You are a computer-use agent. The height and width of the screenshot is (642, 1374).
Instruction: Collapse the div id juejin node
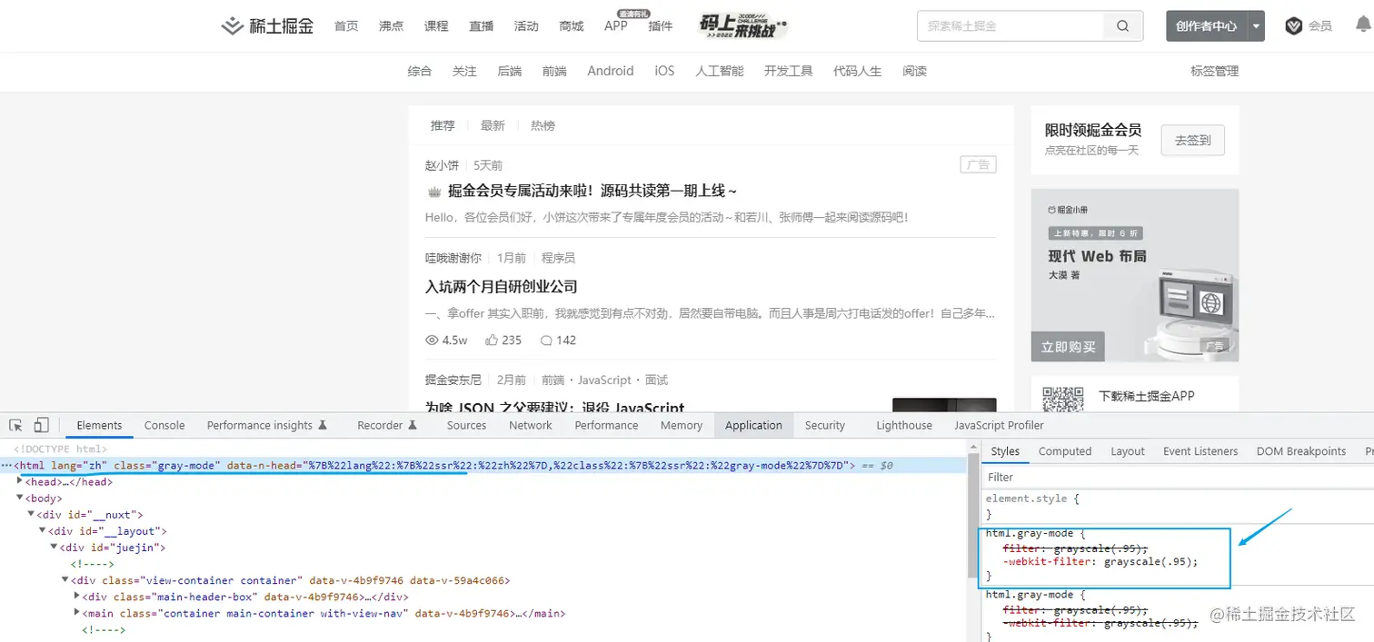coord(54,547)
